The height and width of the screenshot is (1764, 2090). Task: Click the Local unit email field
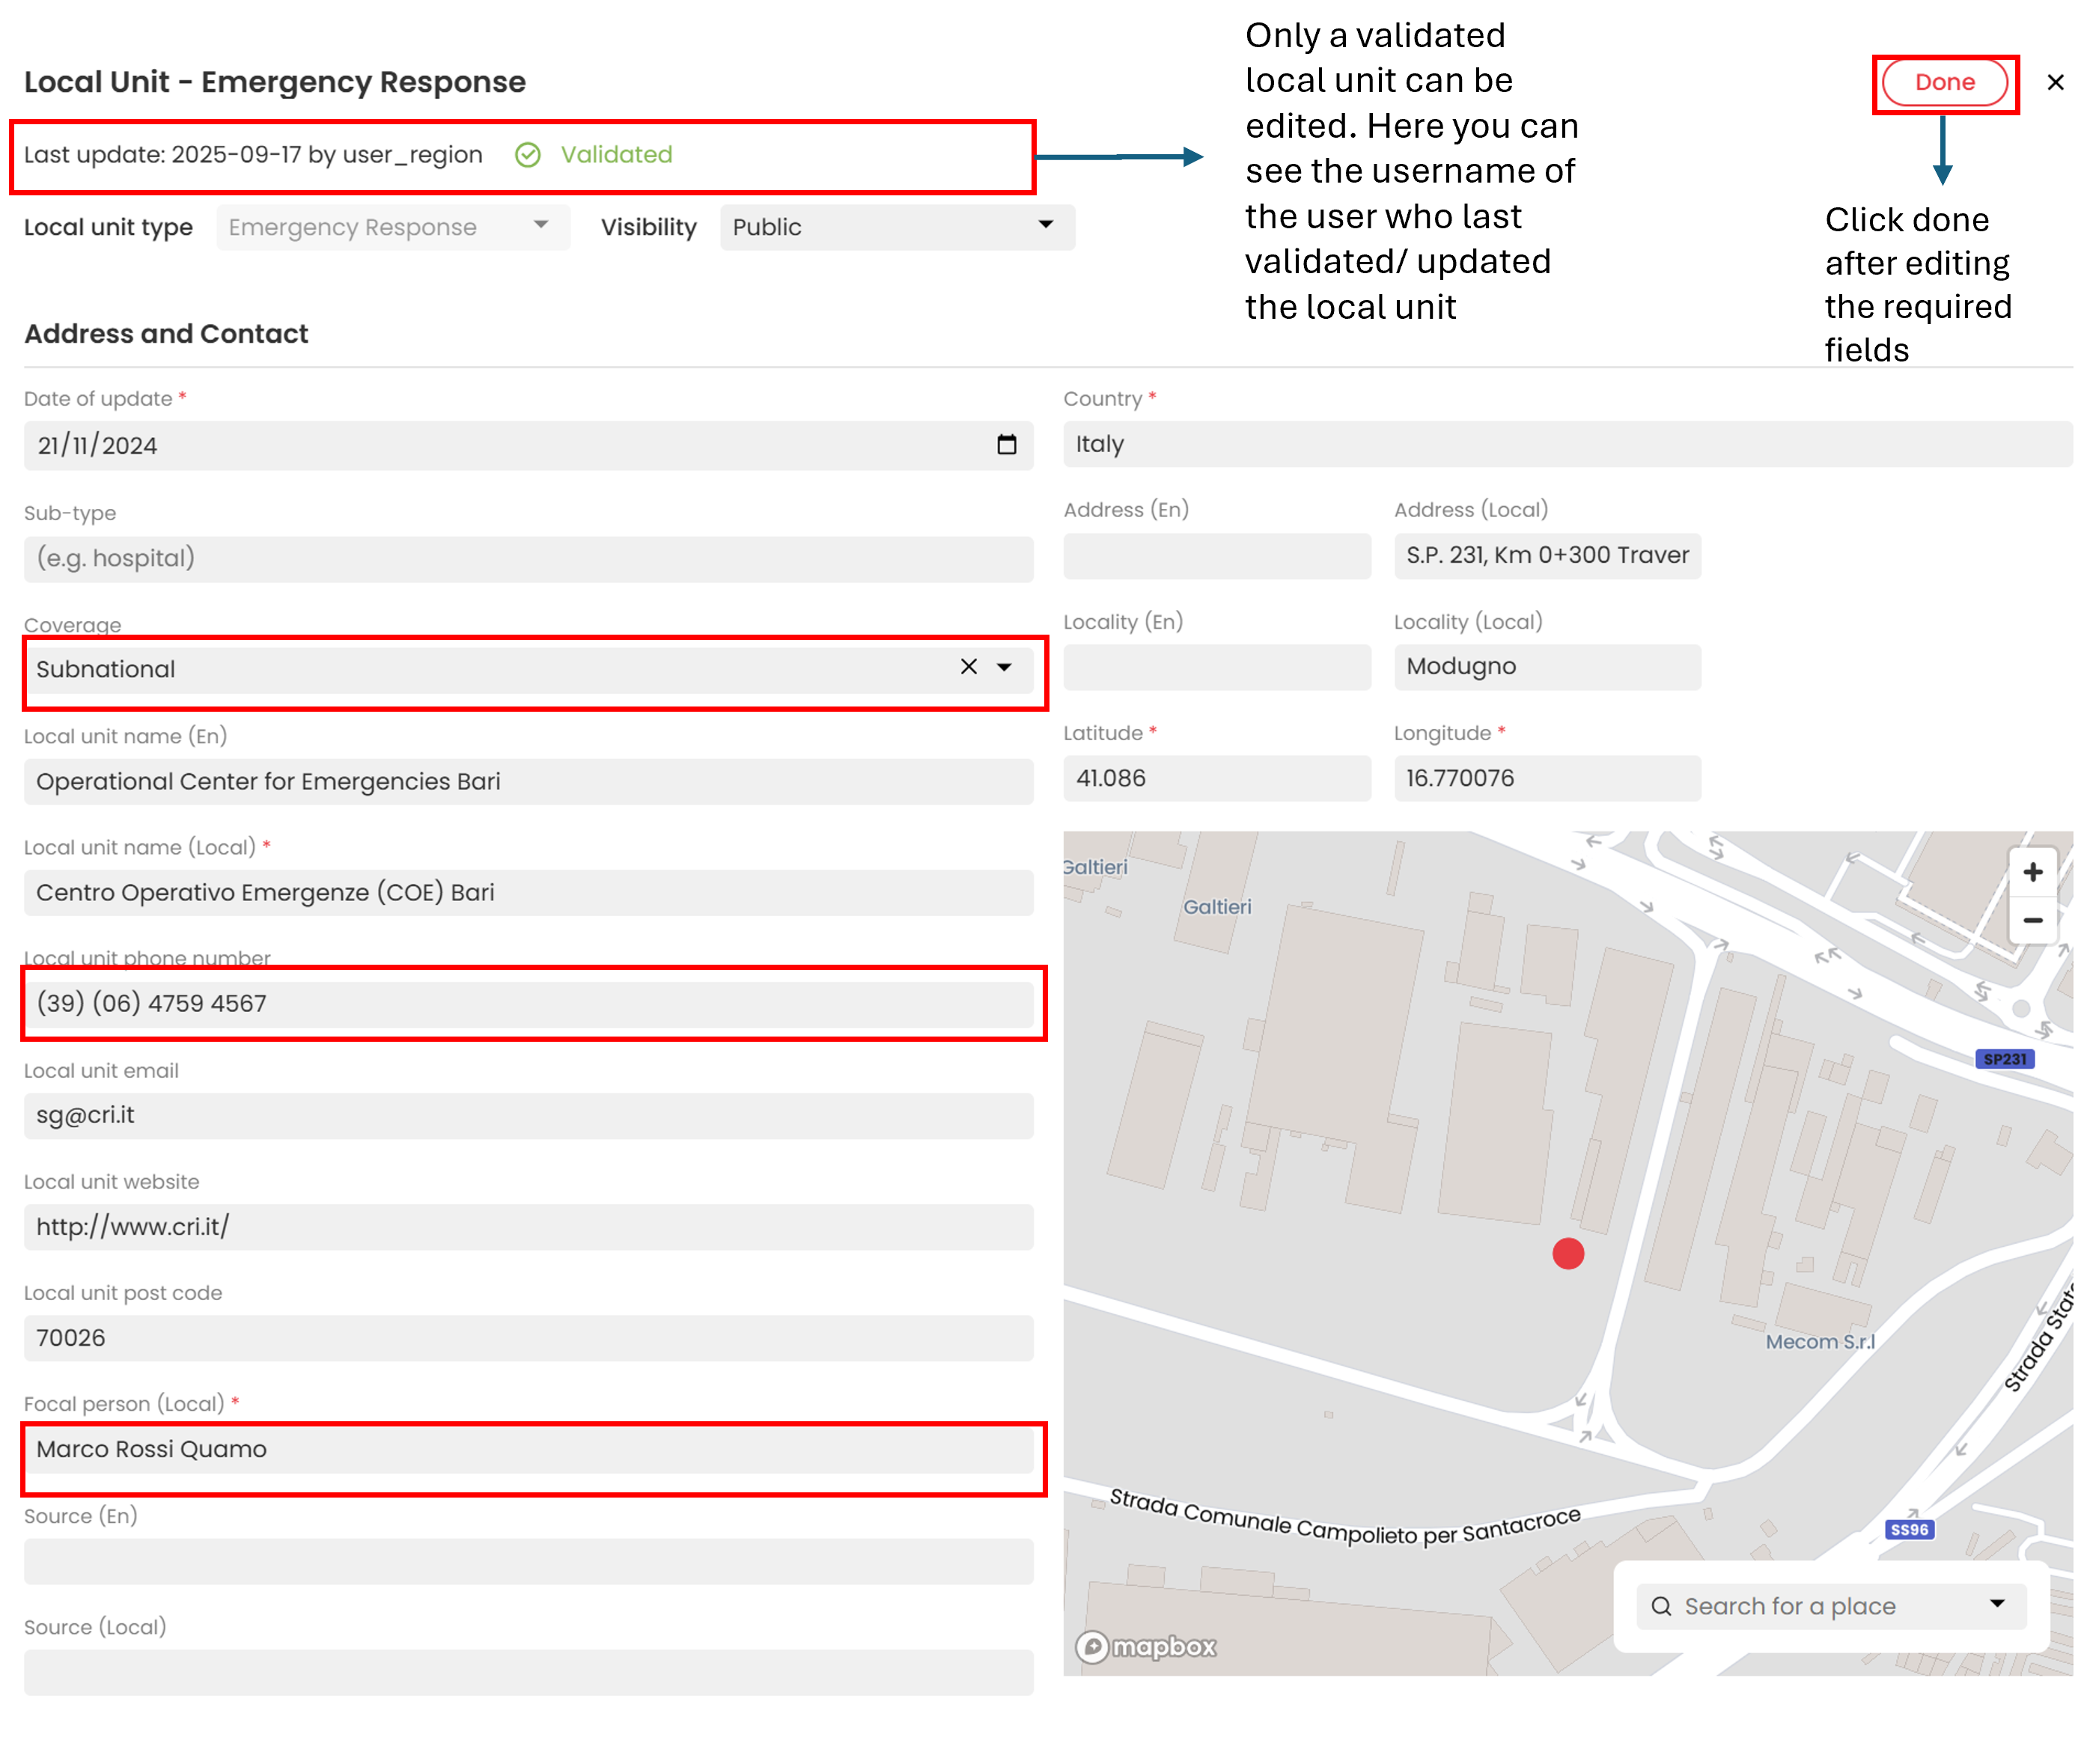point(528,1115)
